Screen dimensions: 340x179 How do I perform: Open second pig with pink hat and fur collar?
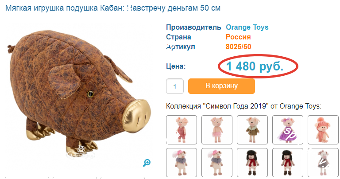(x=217, y=163)
